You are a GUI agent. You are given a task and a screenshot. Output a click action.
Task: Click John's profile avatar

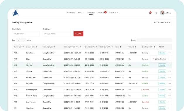tap(162, 13)
